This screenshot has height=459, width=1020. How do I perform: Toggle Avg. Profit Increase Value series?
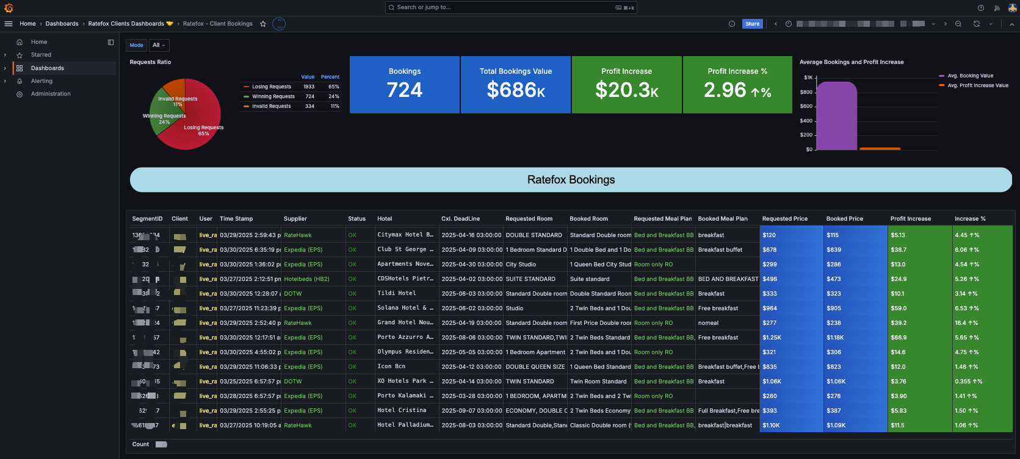click(x=978, y=85)
